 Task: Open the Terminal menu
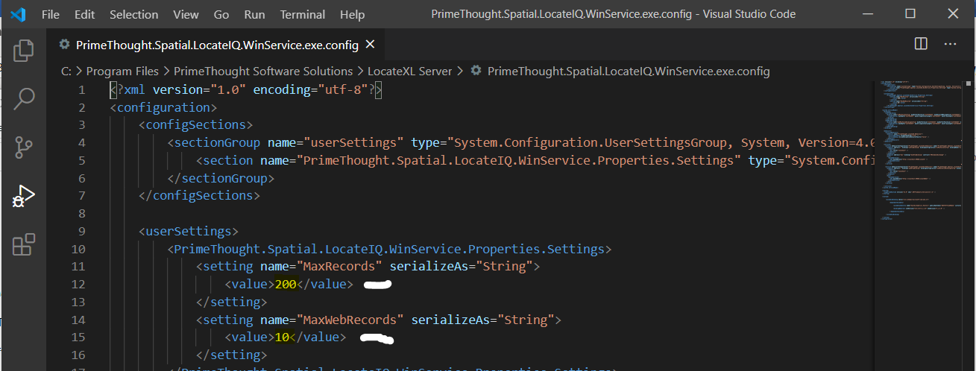click(x=300, y=14)
